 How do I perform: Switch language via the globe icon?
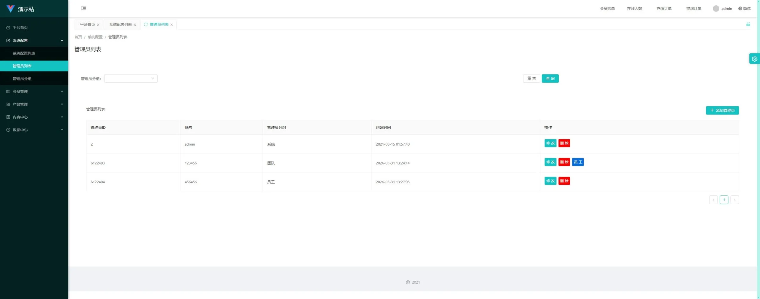(740, 9)
